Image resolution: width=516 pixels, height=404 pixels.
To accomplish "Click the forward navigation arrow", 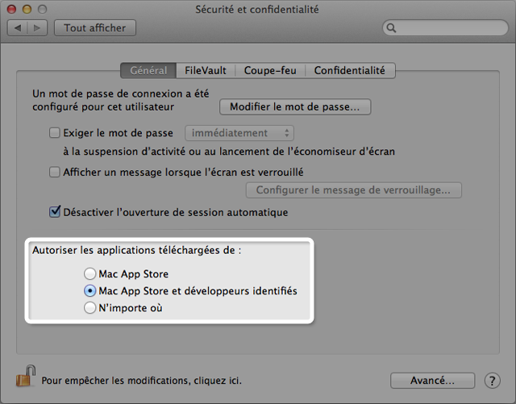I will coord(37,28).
